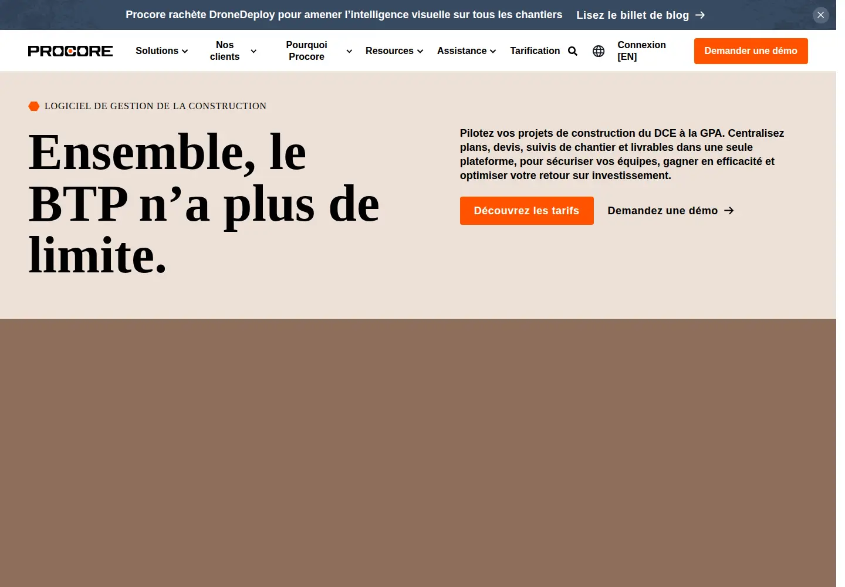Go to the Tarification page
This screenshot has height=587, width=845.
point(535,51)
